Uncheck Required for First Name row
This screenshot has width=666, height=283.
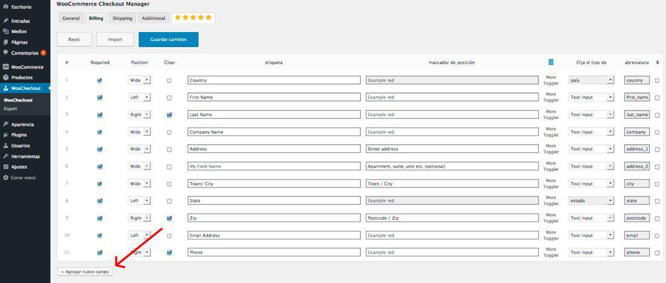[100, 97]
